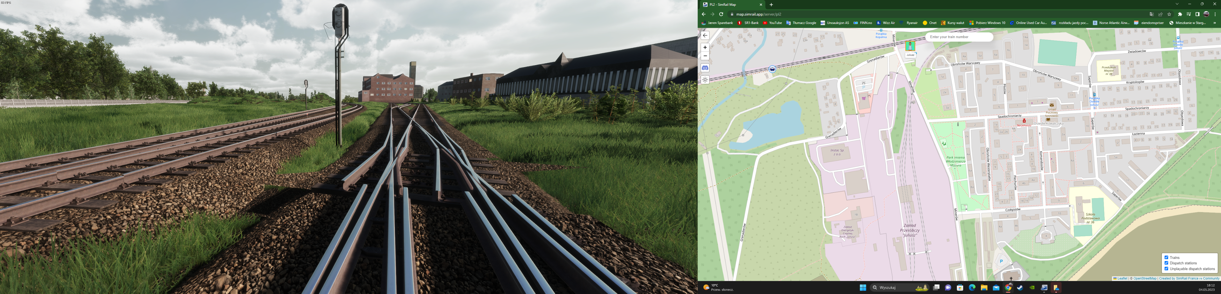Viewport: 1221px width, 294px height.
Task: Close the PL2 - SimRail Map tab
Action: tap(761, 5)
